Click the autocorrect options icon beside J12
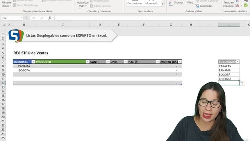This screenshot has width=250, height=141. coord(242,83)
